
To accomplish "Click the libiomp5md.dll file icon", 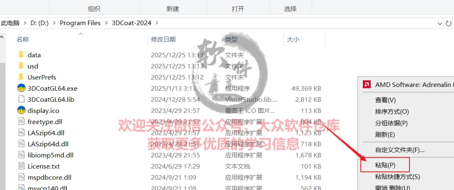I will pos(21,155).
